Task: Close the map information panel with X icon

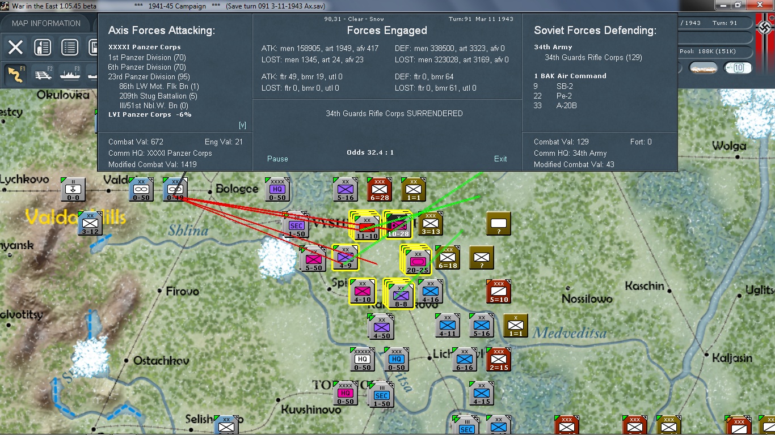Action: coord(15,47)
